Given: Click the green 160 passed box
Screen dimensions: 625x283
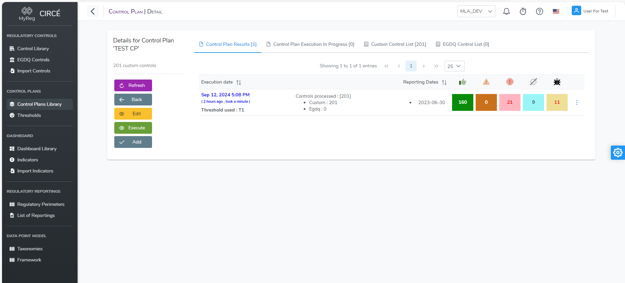Looking at the screenshot, I should tap(463, 102).
